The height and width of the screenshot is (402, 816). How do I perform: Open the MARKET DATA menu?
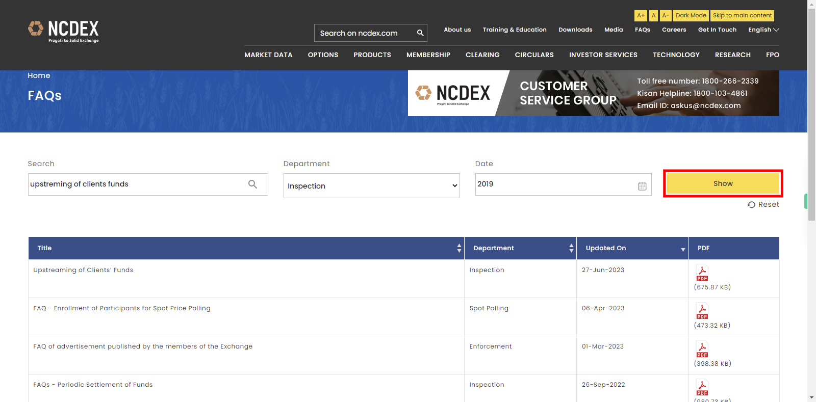pyautogui.click(x=268, y=55)
